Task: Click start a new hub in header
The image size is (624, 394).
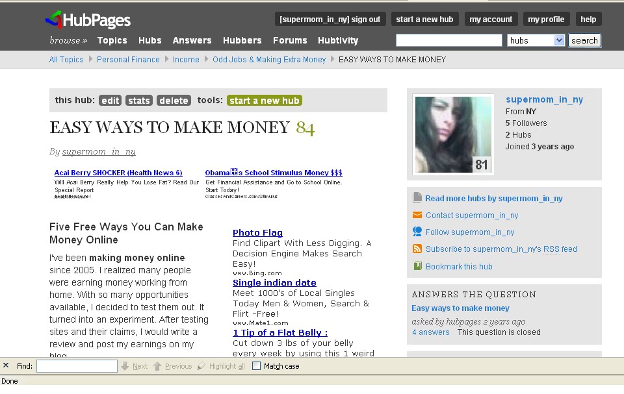Action: point(424,19)
